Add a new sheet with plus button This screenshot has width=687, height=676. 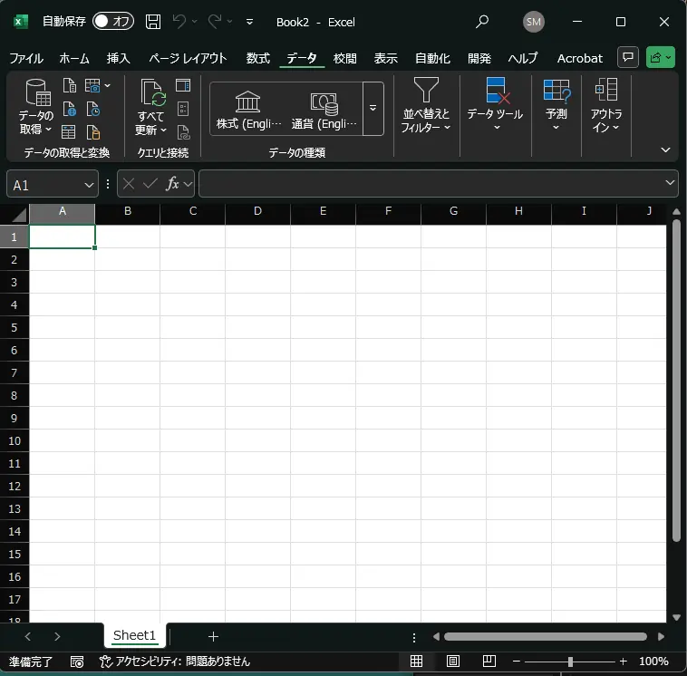213,636
